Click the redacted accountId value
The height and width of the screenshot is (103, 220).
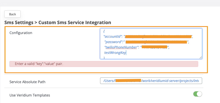pos(158,37)
